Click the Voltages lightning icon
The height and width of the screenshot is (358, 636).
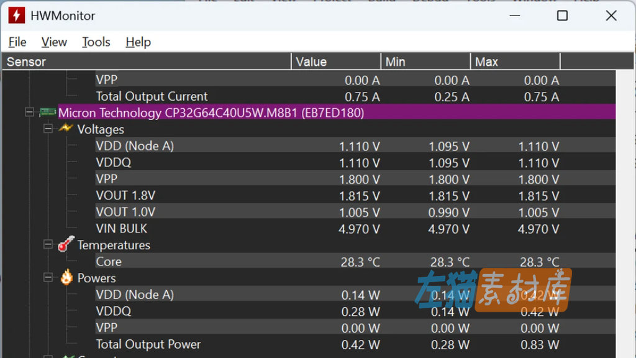click(x=66, y=129)
